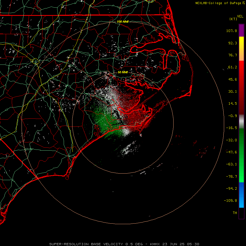Select the 92.3 legend value

[233, 43]
